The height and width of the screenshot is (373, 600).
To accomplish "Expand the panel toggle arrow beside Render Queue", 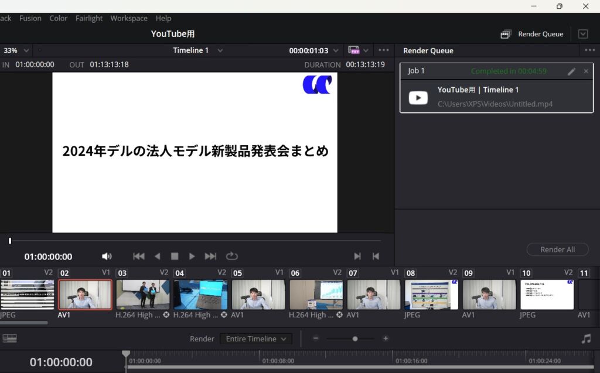I will click(x=583, y=34).
